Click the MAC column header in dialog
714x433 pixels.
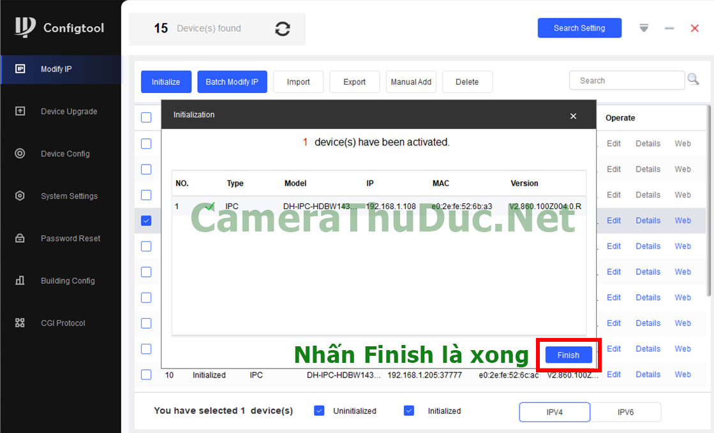440,184
